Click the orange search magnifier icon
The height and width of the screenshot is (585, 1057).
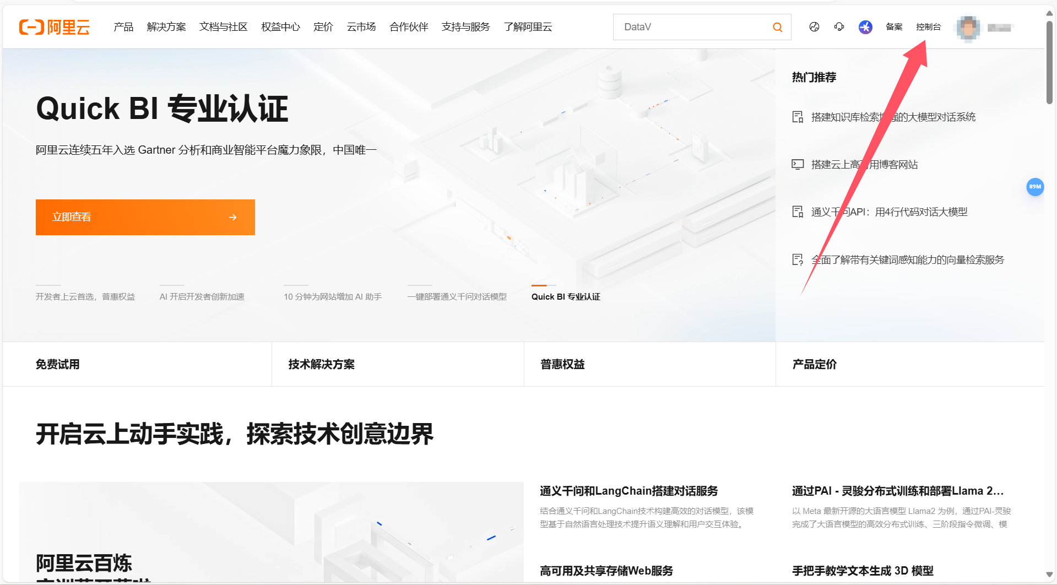[x=777, y=27]
